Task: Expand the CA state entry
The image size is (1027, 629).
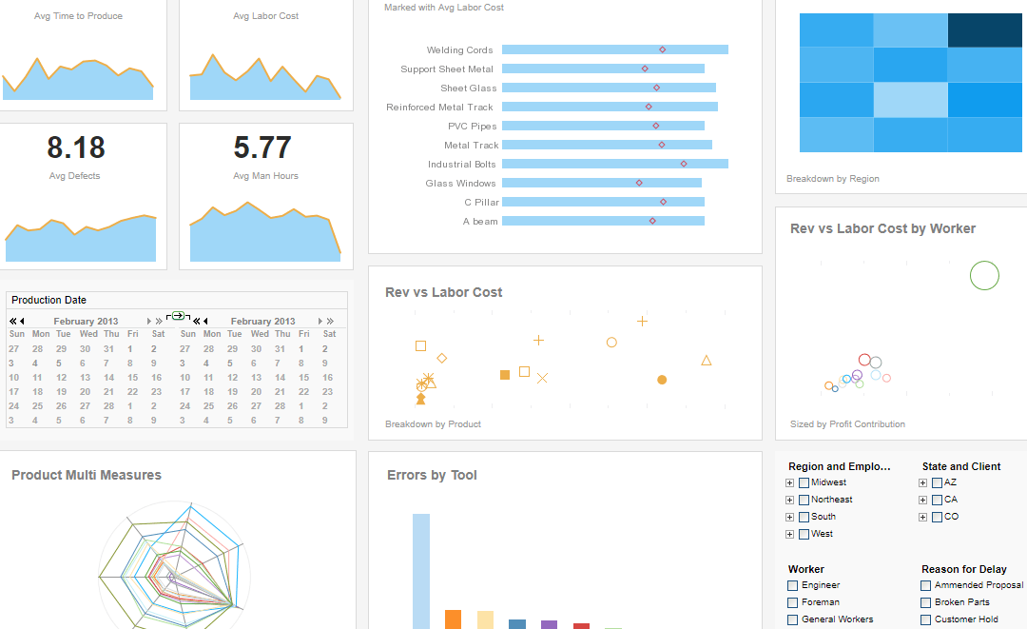Action: coord(922,499)
